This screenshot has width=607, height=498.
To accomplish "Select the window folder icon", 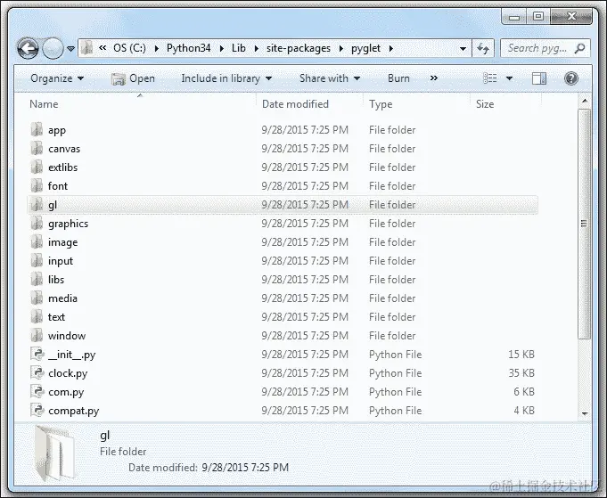I will 37,335.
